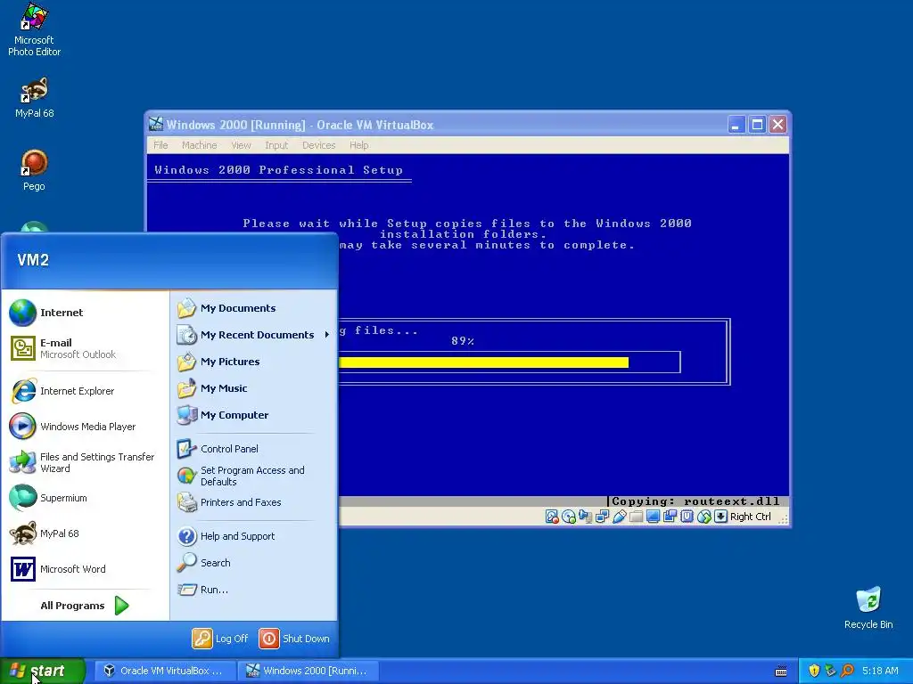Open E-mail Microsoft Outlook from Start menu
This screenshot has height=684, width=913.
pos(86,348)
